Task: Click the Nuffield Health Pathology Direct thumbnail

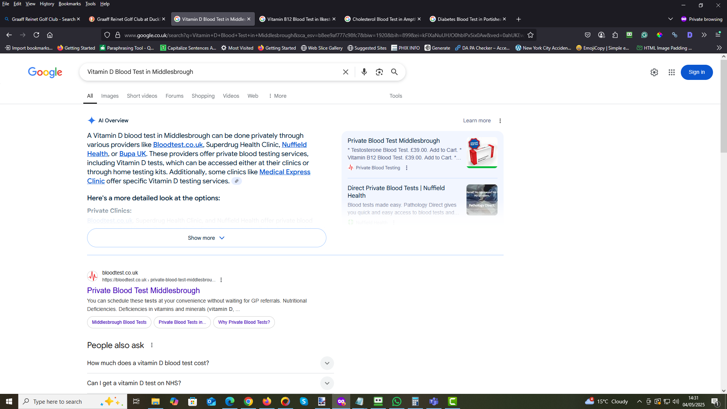Action: (x=482, y=200)
